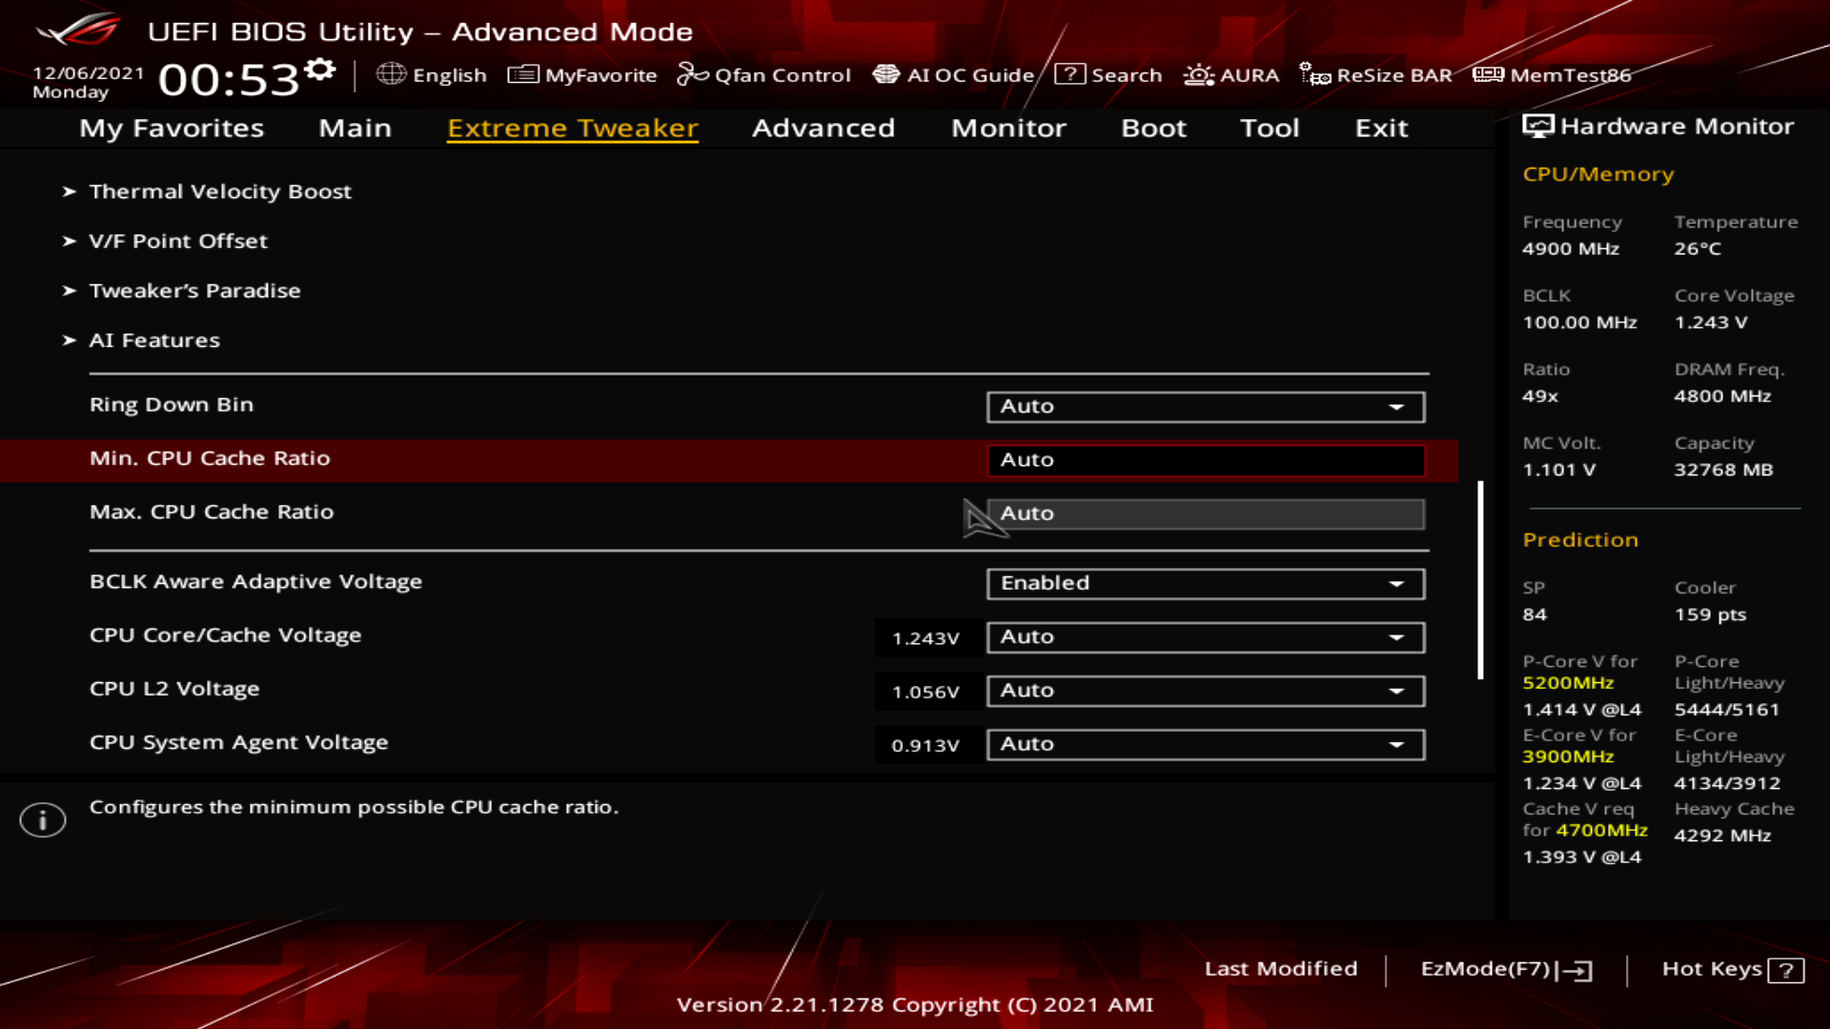1830x1029 pixels.
Task: Click the Search question mark icon
Action: [x=1069, y=74]
